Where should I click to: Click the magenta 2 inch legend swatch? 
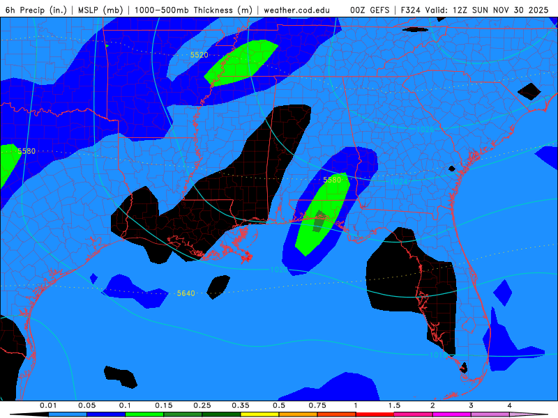click(x=452, y=415)
